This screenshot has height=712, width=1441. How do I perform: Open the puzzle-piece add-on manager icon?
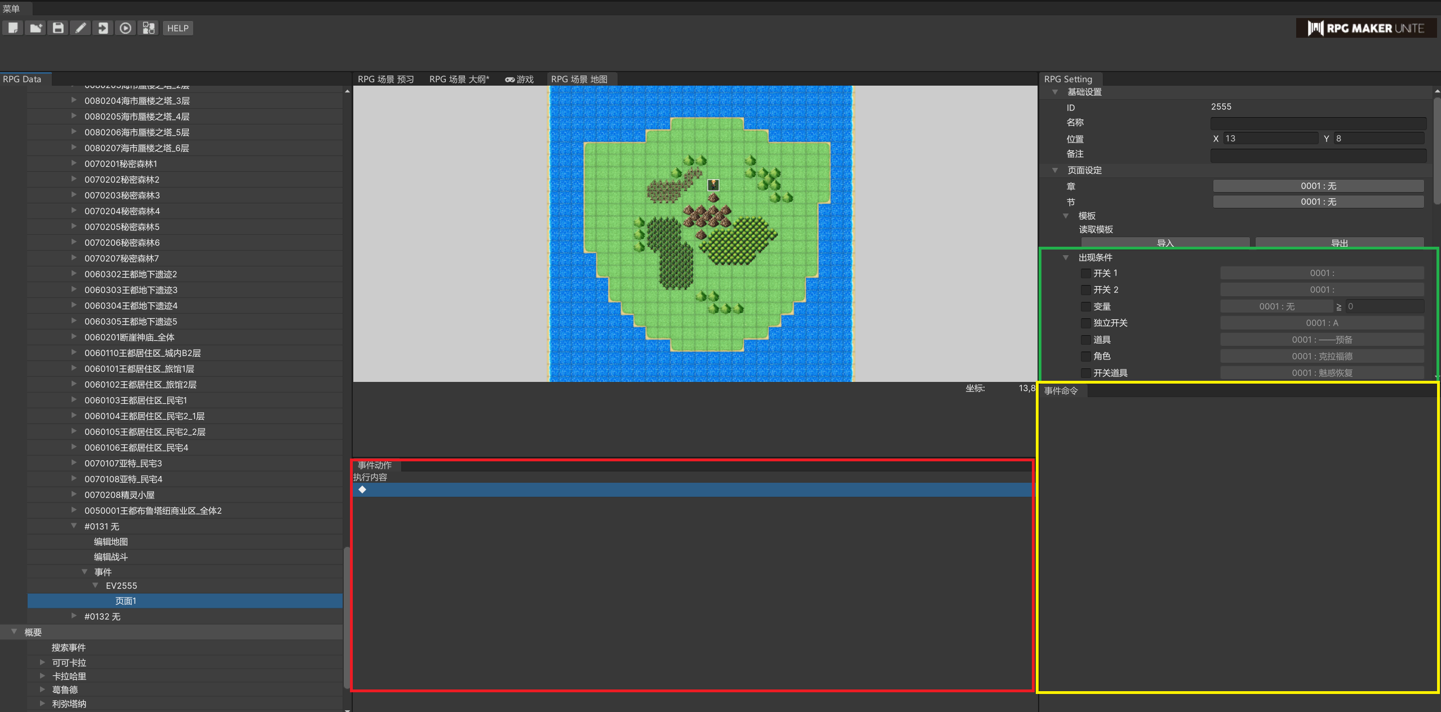tap(148, 28)
